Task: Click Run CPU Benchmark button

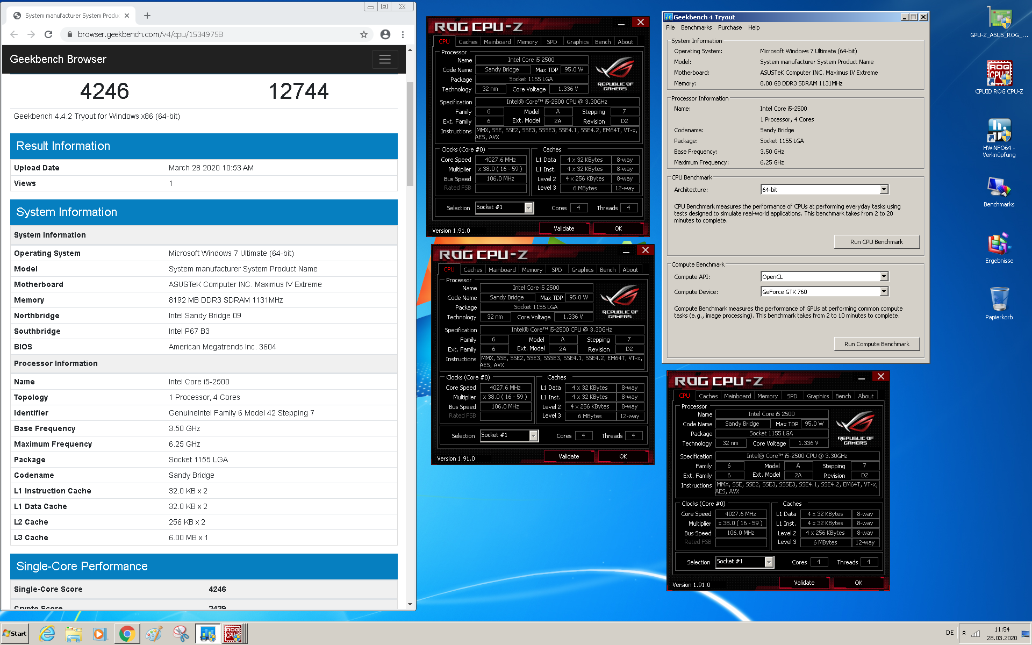Action: pos(876,242)
